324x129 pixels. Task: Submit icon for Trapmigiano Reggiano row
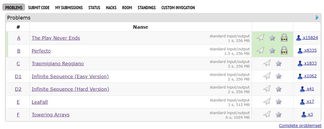coord(267,63)
